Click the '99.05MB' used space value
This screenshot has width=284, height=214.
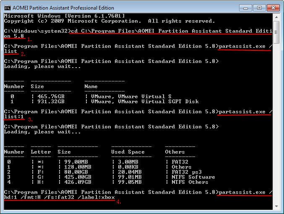coord(130,182)
